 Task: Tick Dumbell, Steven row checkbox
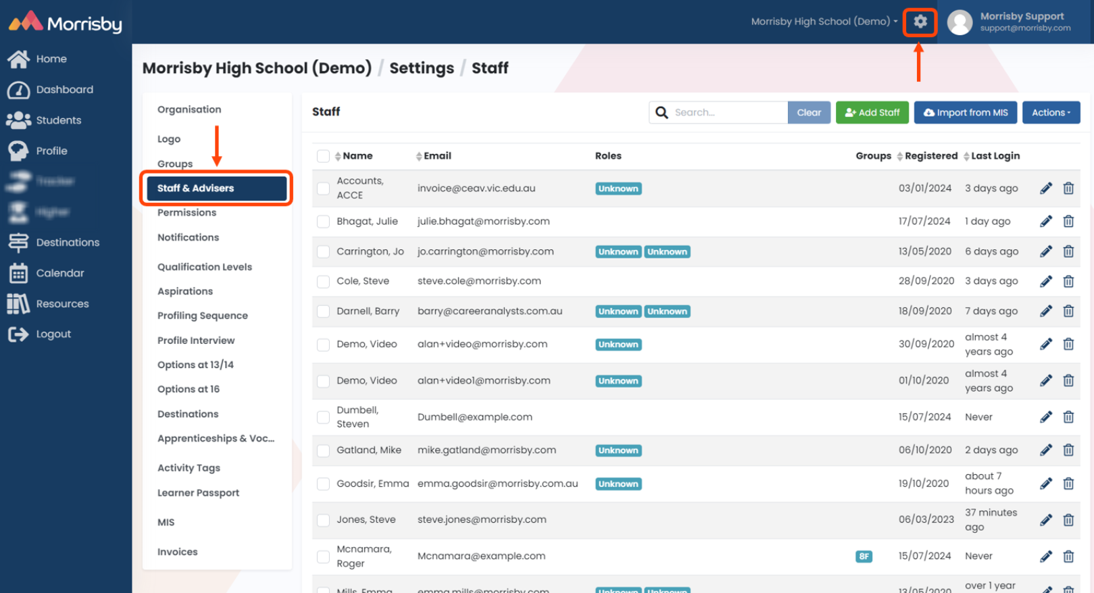323,417
